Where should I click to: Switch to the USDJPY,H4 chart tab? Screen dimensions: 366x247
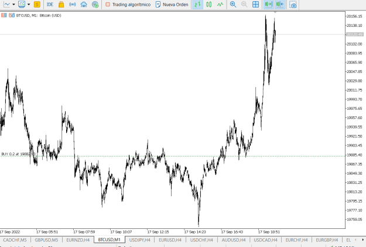140,240
